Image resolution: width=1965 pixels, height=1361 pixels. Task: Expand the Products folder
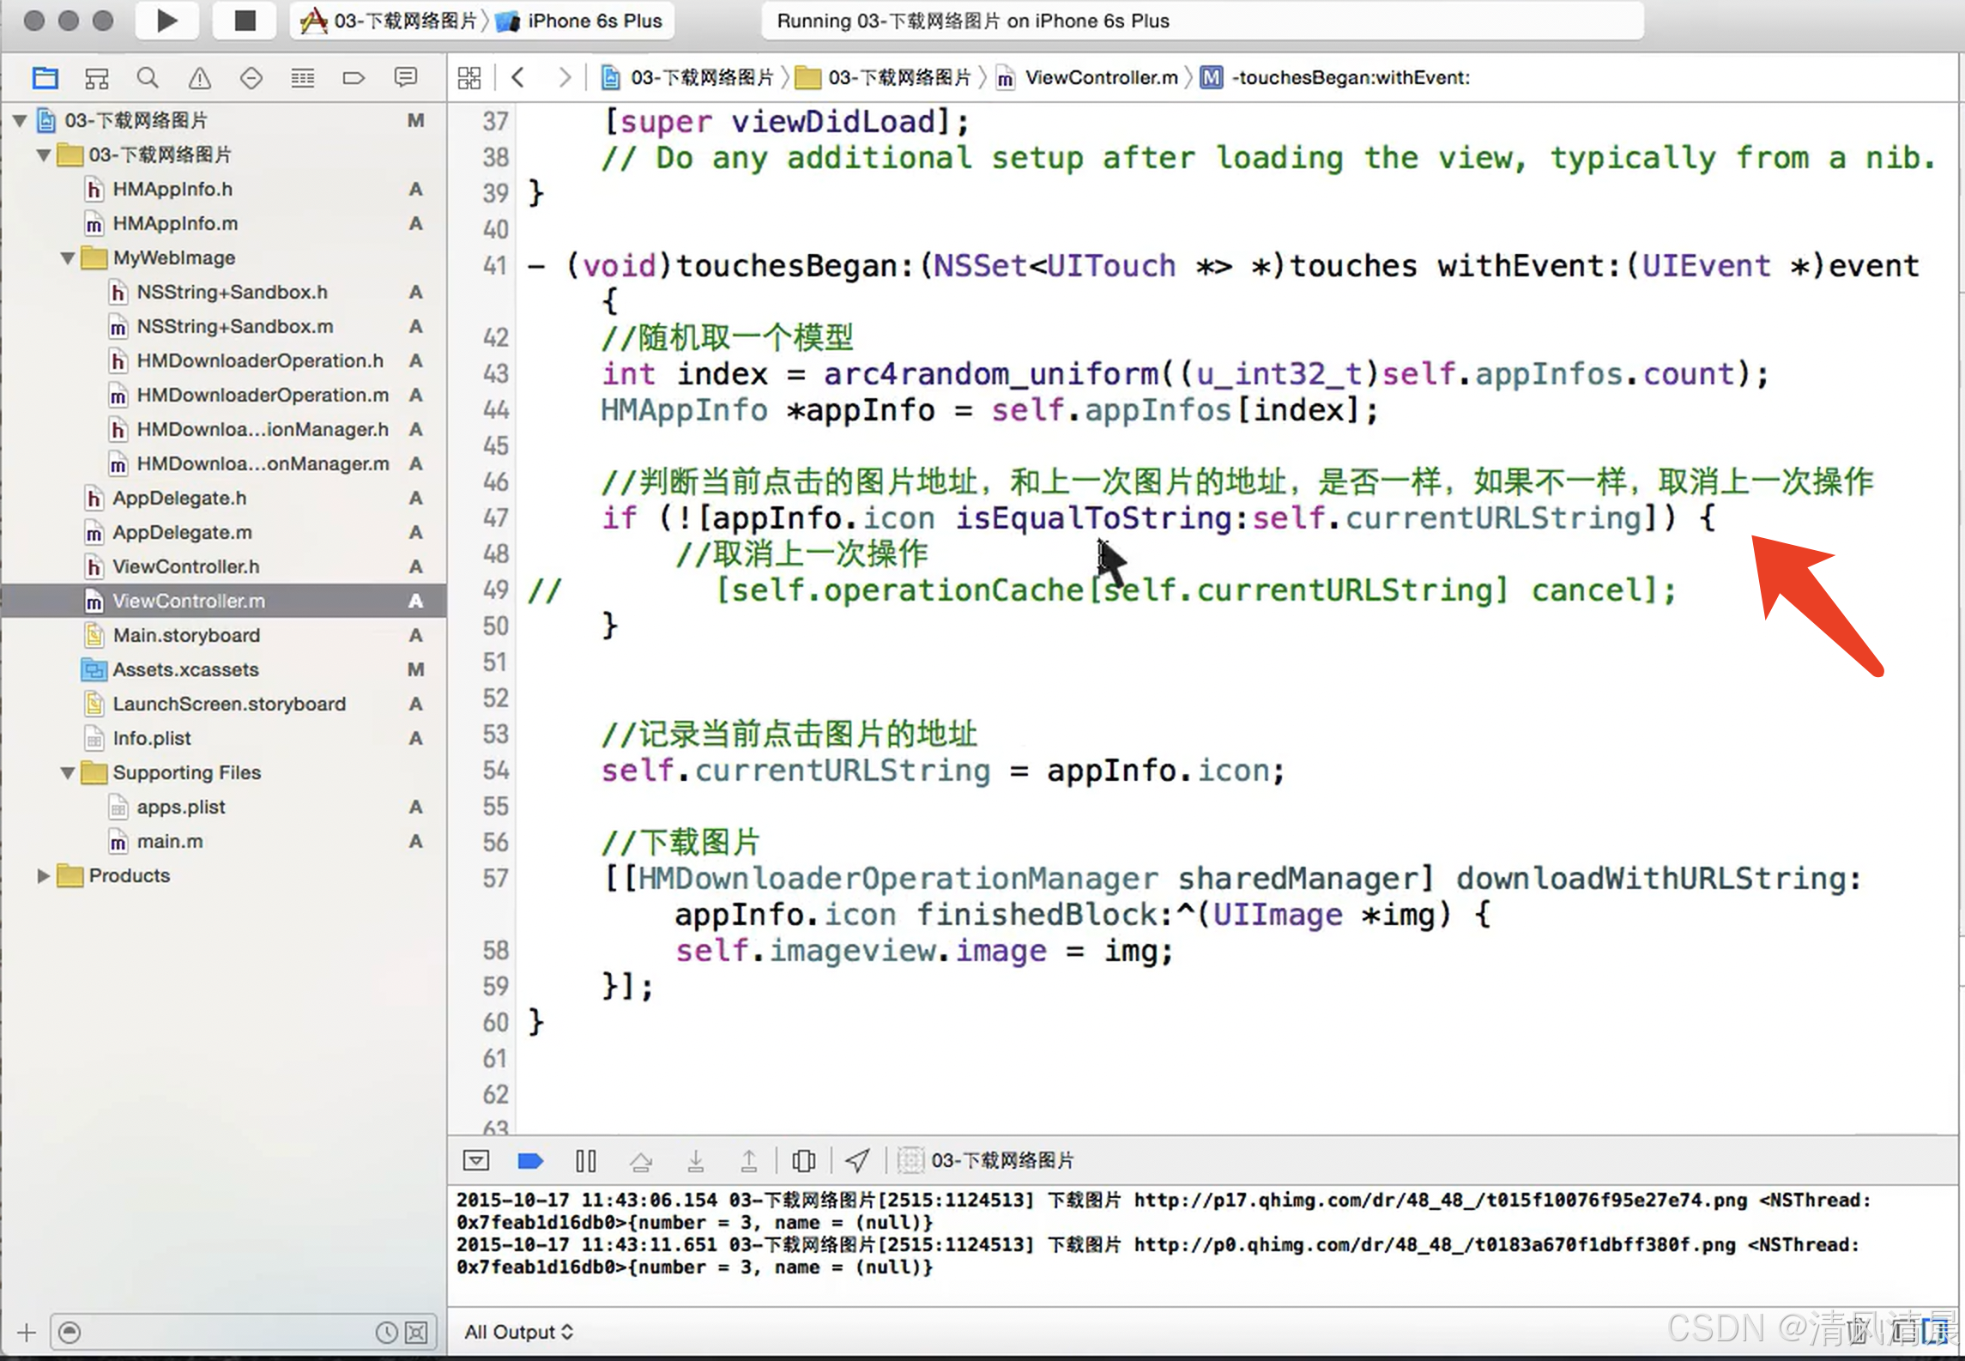pos(43,875)
